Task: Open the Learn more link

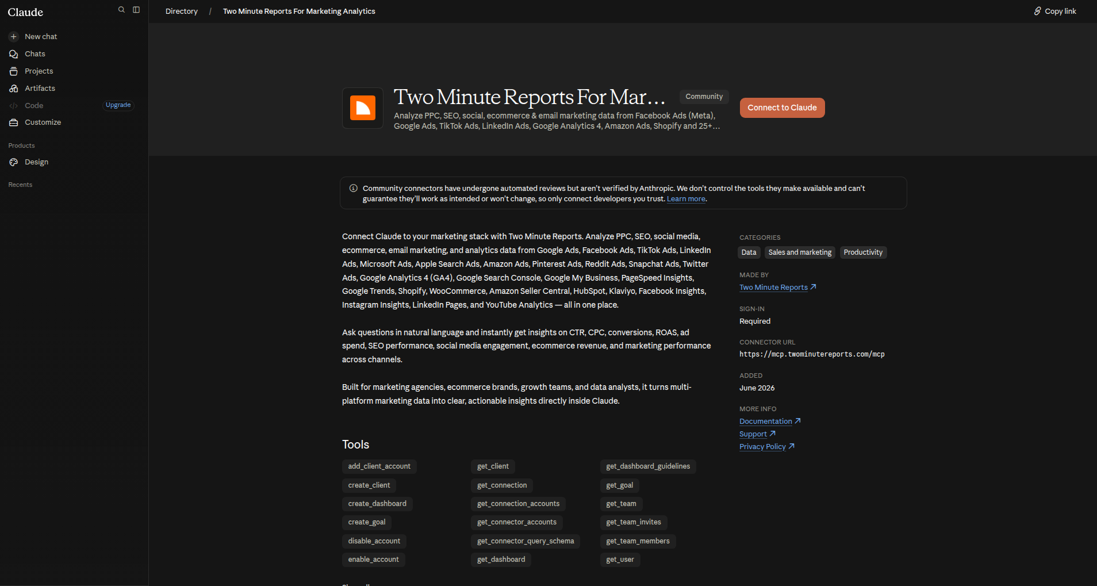Action: tap(686, 199)
